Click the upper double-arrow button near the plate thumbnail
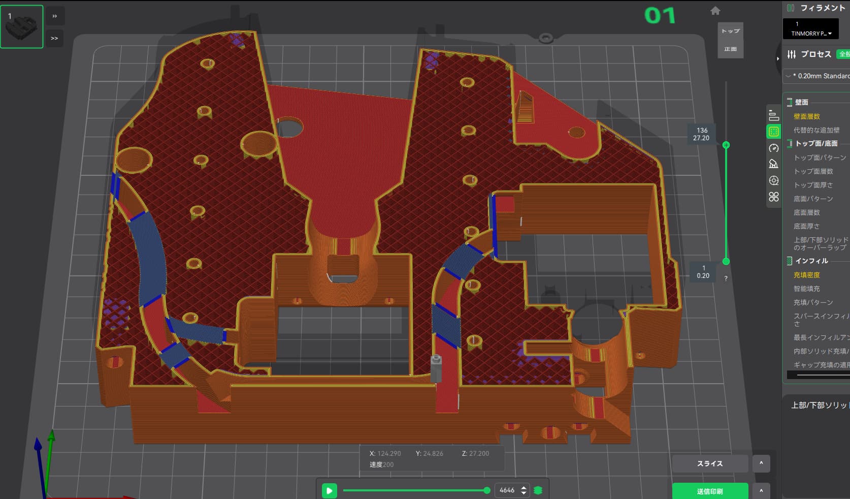The width and height of the screenshot is (850, 499). pyautogui.click(x=54, y=16)
